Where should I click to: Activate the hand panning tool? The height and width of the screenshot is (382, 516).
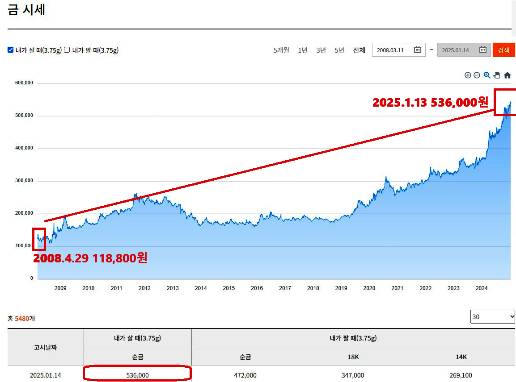497,75
